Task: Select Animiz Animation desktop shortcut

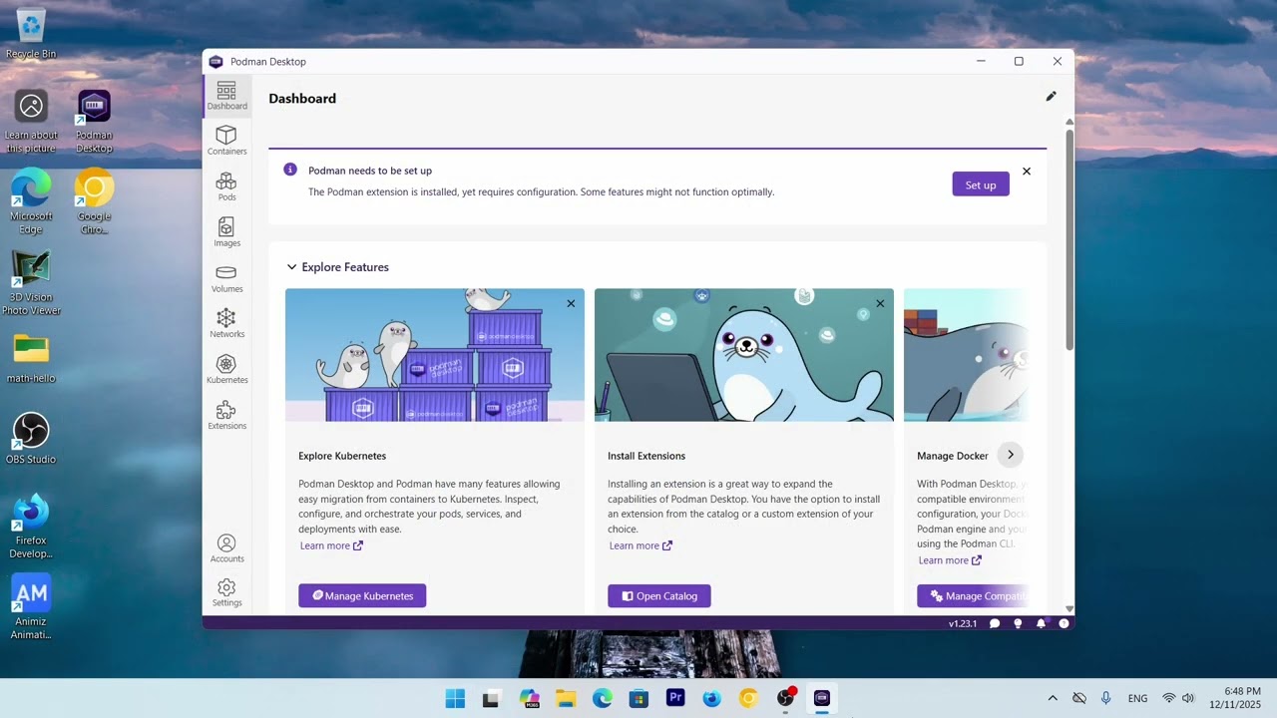Action: pos(31,606)
